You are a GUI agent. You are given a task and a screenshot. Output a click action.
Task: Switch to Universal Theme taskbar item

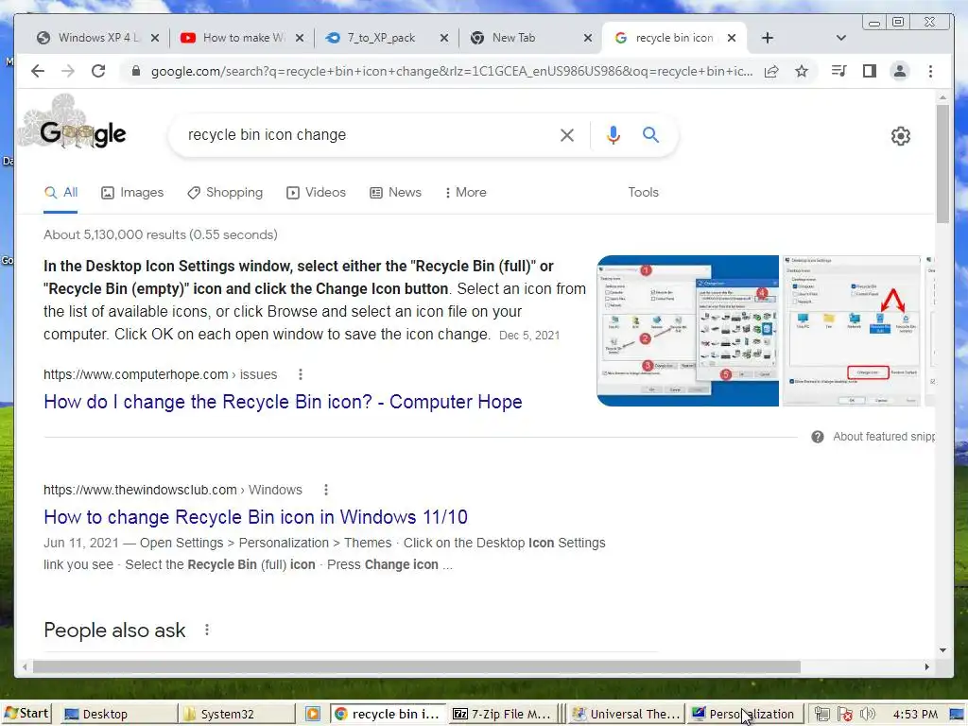(x=627, y=715)
